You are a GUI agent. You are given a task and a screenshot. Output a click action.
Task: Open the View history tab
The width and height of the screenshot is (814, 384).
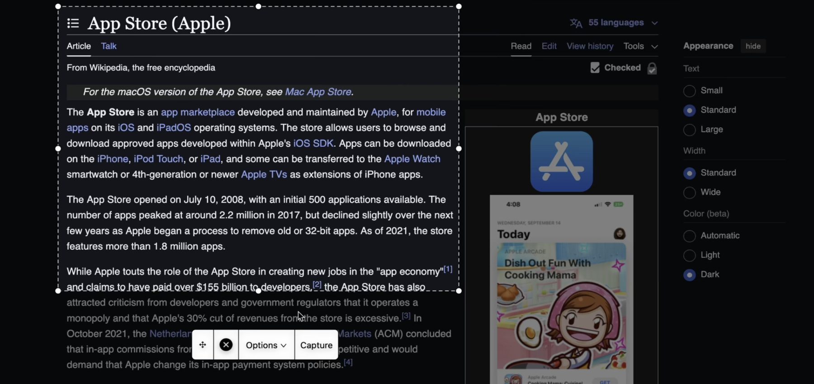pos(590,46)
